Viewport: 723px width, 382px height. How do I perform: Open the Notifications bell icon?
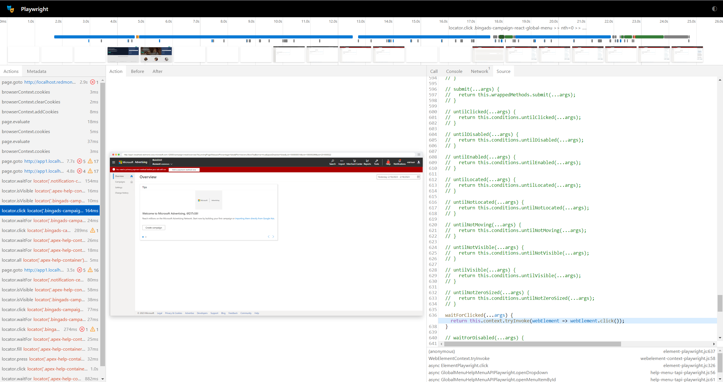coord(400,161)
